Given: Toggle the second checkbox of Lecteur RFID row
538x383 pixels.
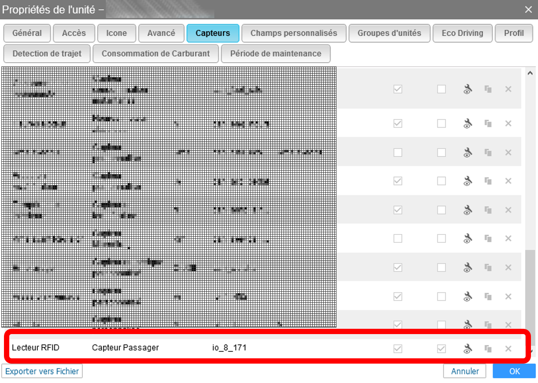Looking at the screenshot, I should coord(441,349).
